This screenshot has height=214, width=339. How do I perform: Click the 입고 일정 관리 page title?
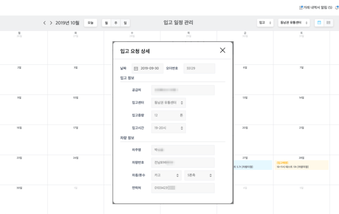click(x=178, y=23)
